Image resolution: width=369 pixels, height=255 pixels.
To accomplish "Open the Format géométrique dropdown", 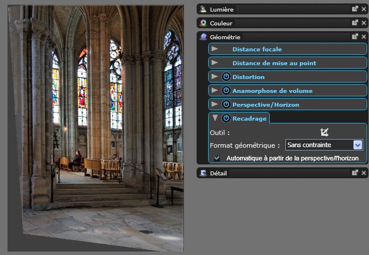I will coord(357,145).
